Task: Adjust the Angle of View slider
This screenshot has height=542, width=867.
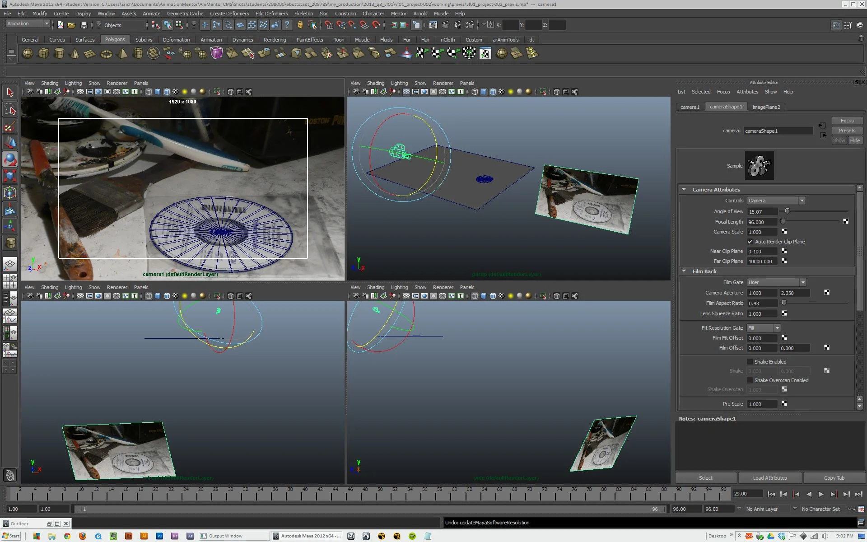Action: click(x=787, y=211)
